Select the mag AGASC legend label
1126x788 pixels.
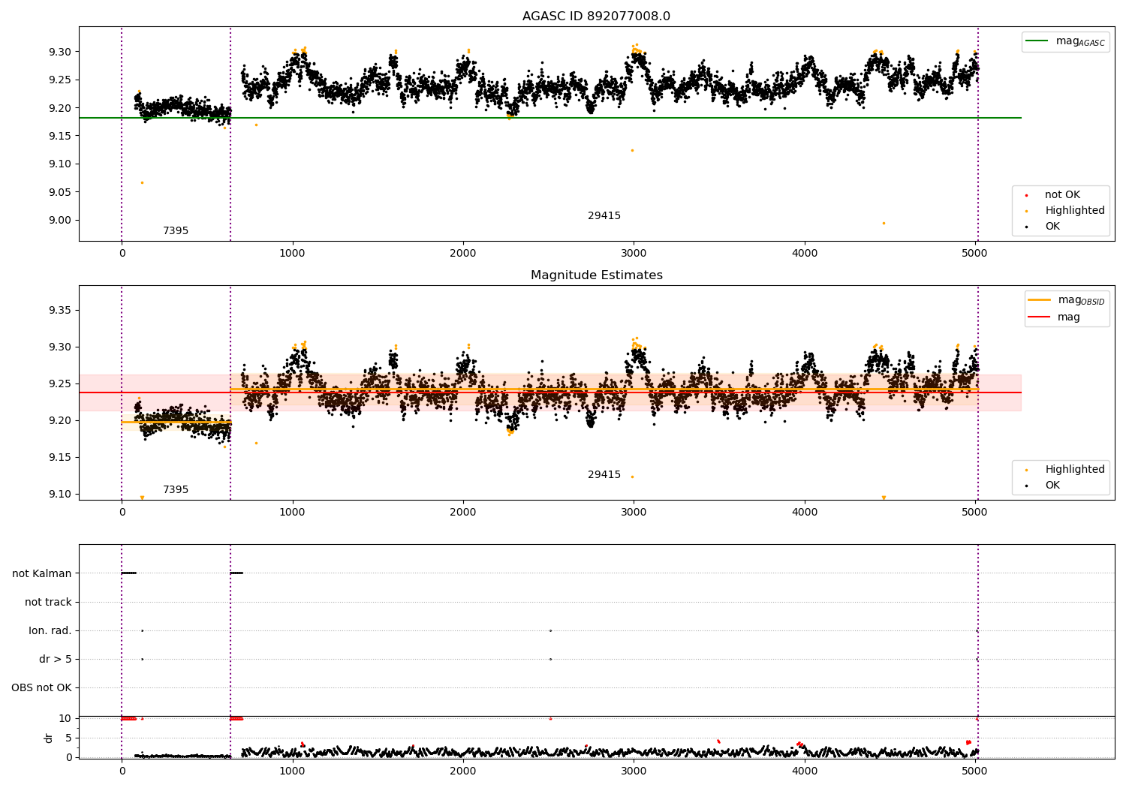pos(1080,41)
